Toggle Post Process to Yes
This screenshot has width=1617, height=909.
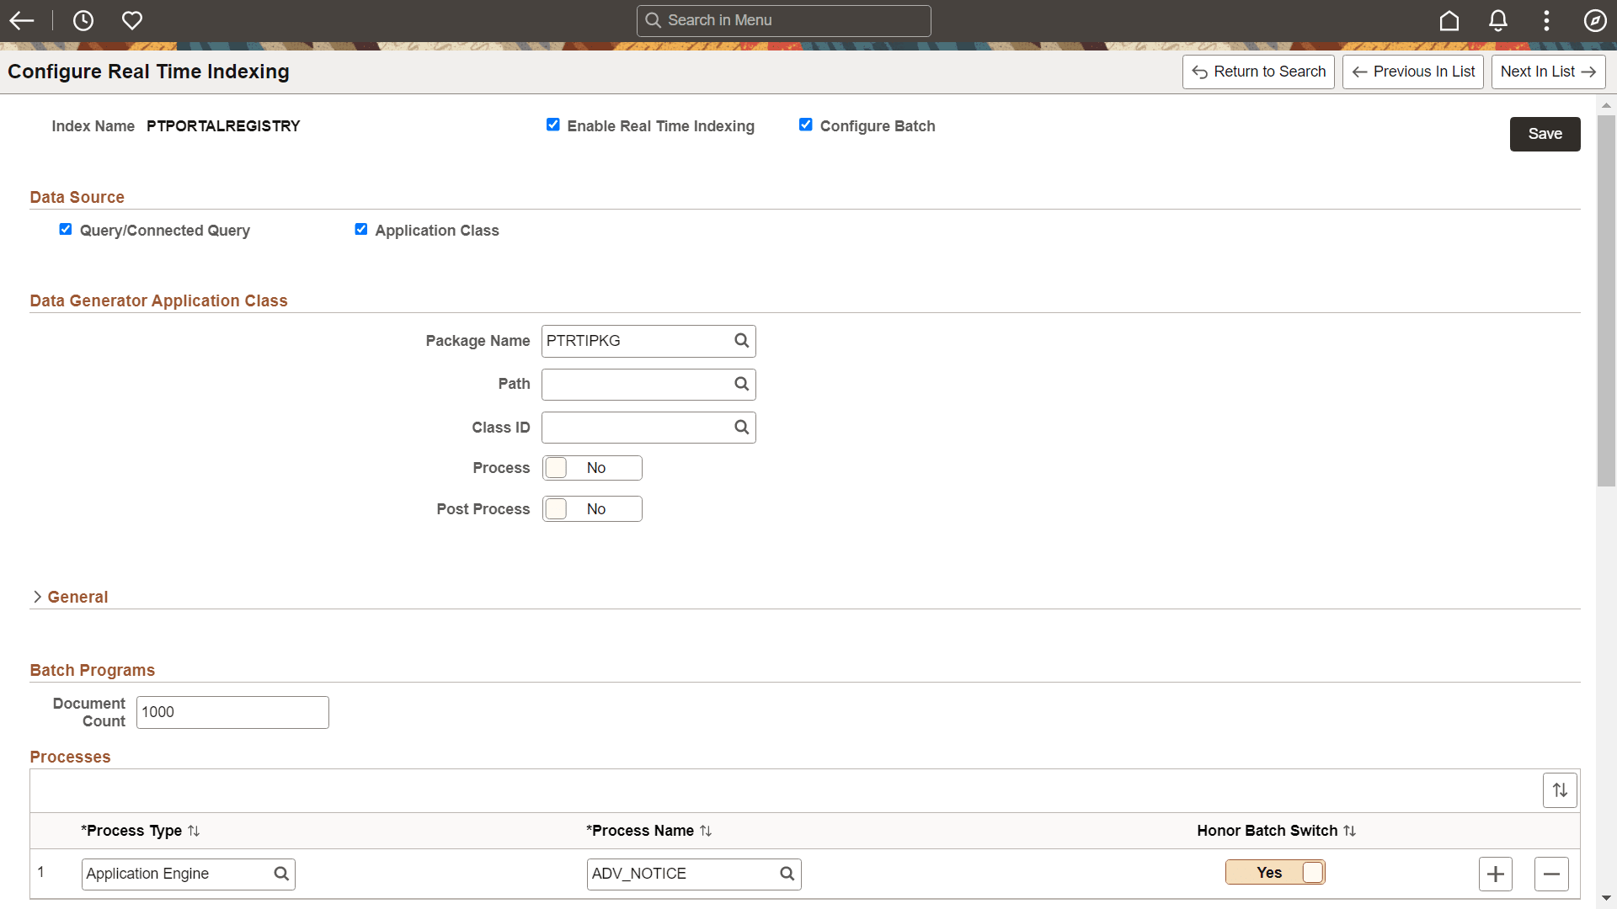tap(592, 508)
